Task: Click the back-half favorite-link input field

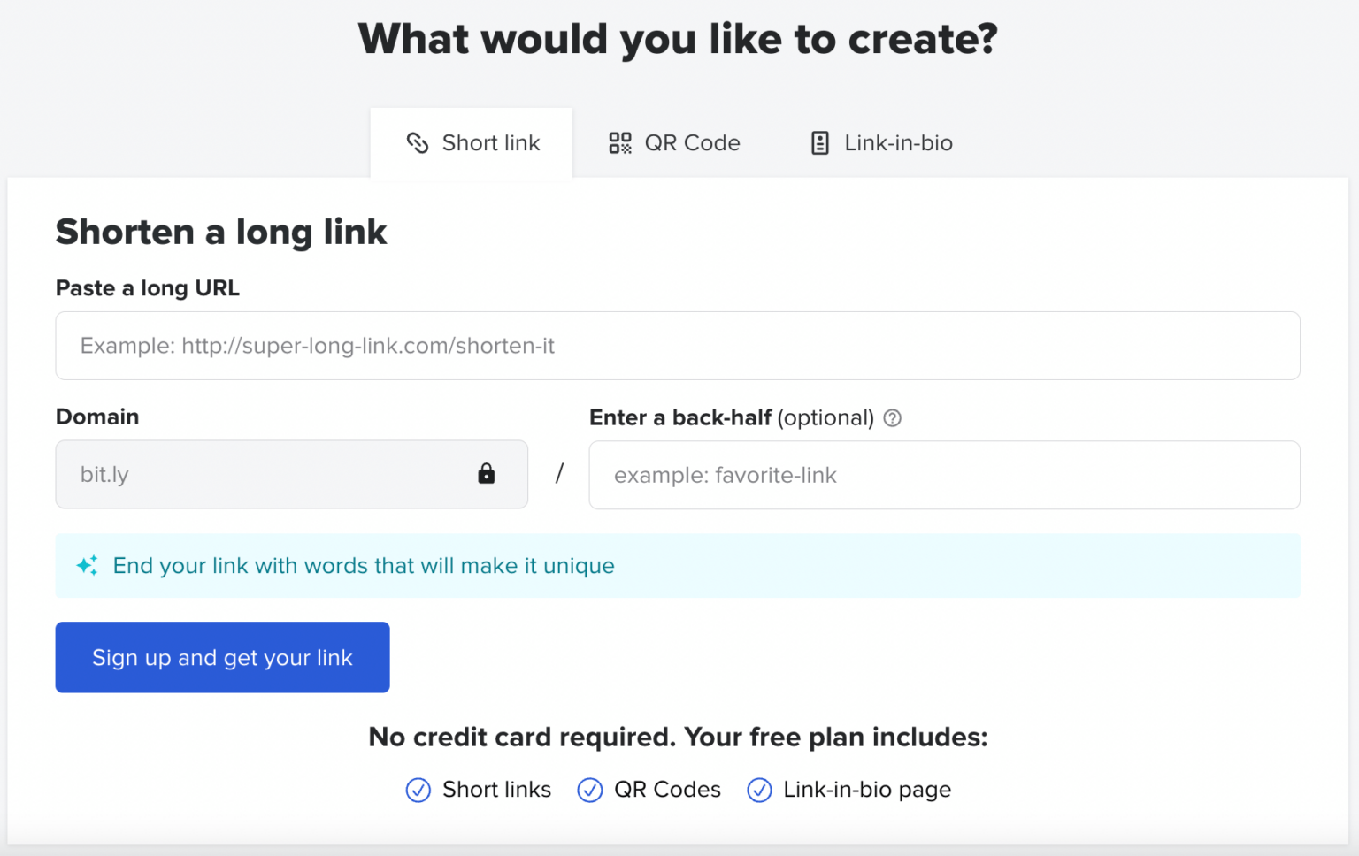Action: 944,475
